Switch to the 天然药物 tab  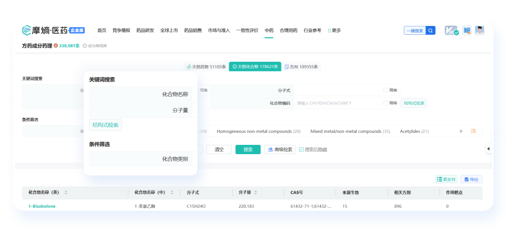pyautogui.click(x=206, y=66)
